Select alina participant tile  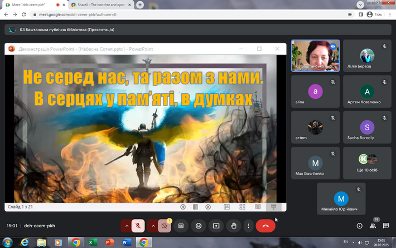(316, 92)
